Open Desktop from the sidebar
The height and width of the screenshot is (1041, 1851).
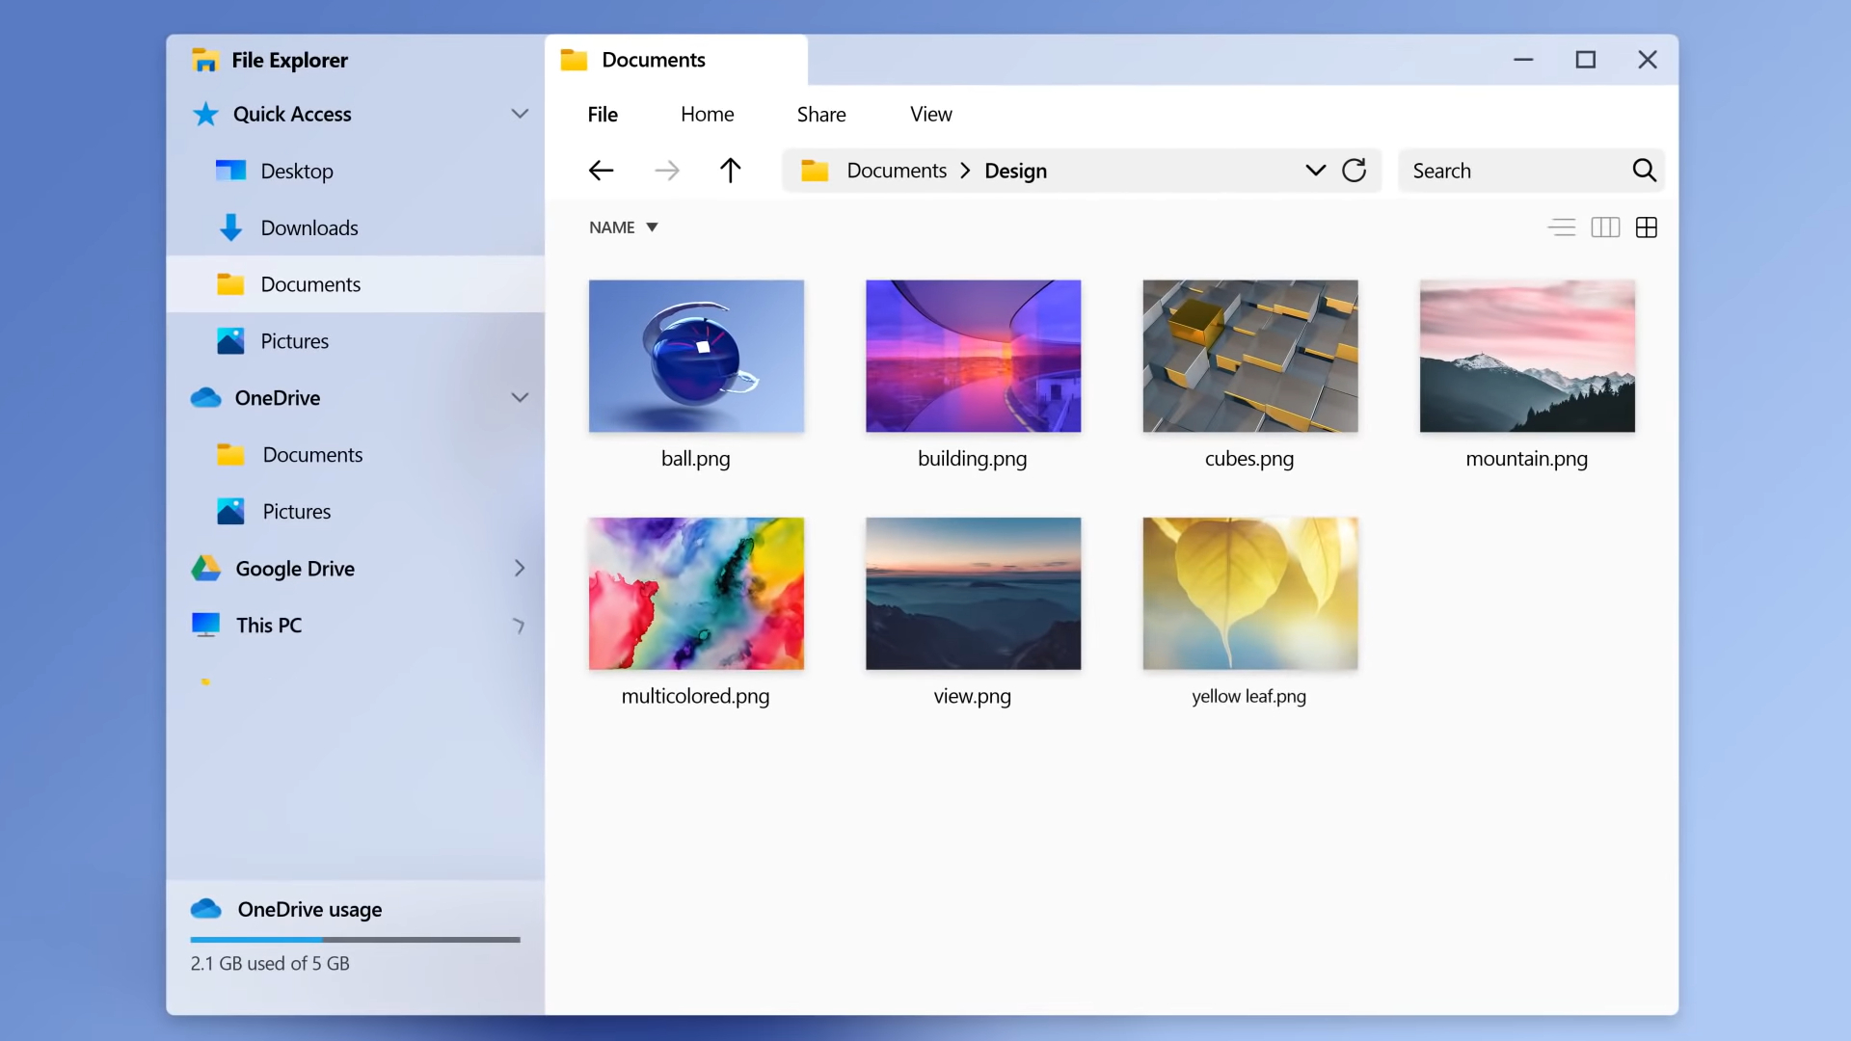tap(296, 172)
